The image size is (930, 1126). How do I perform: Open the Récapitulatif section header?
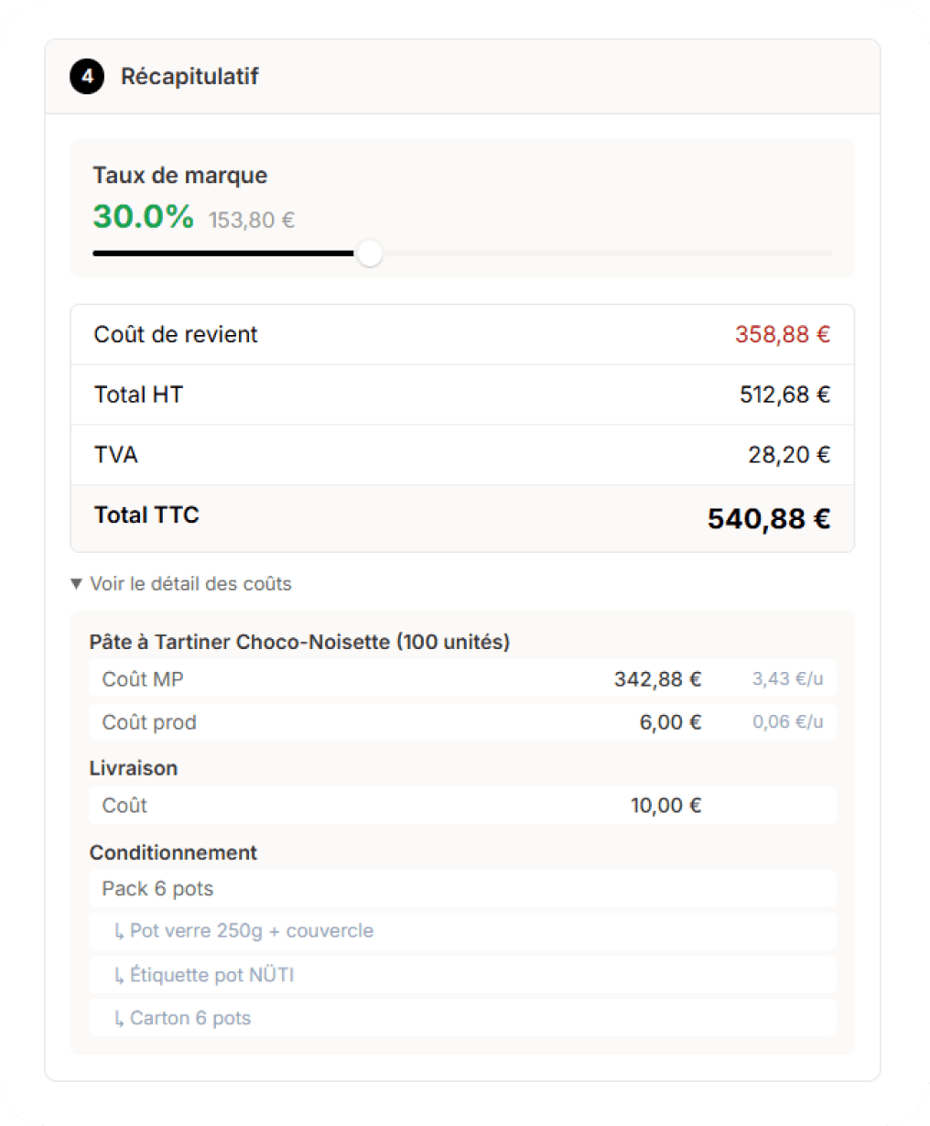(x=189, y=77)
